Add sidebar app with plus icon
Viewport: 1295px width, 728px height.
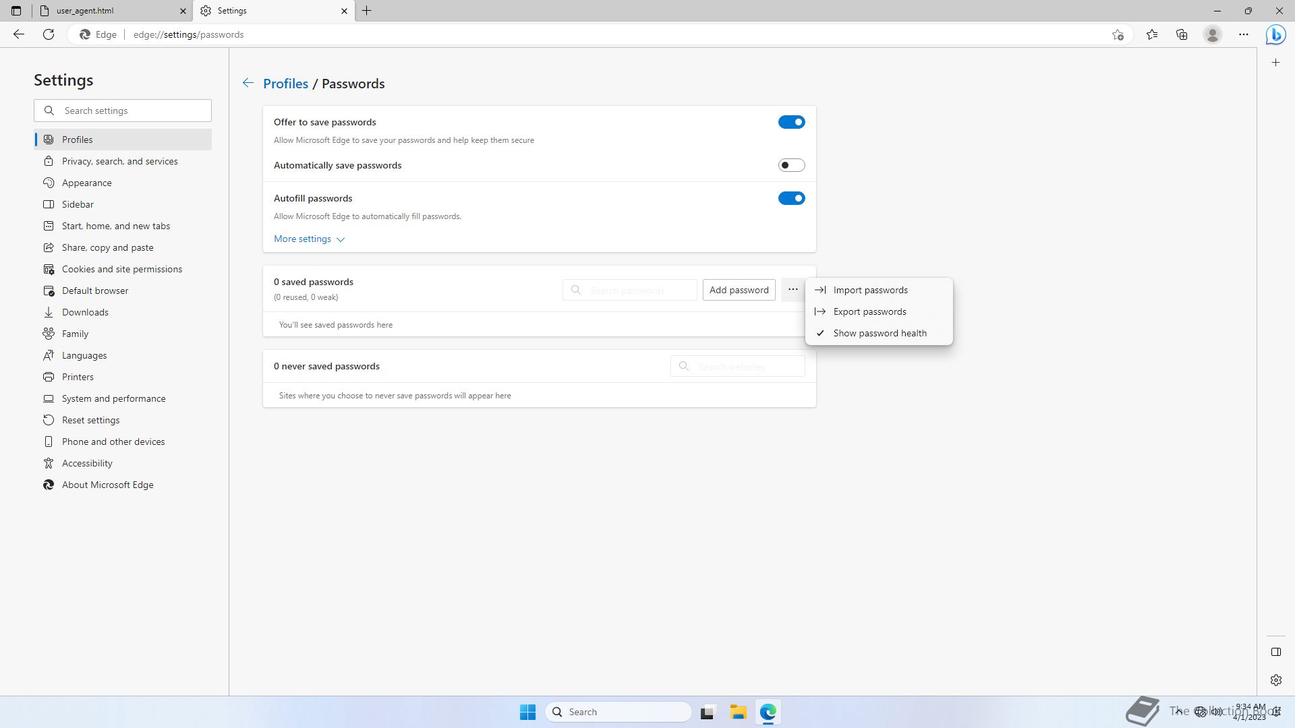1275,63
